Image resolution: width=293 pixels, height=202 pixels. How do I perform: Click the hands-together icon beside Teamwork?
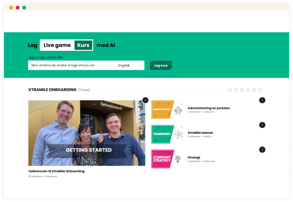click(178, 134)
